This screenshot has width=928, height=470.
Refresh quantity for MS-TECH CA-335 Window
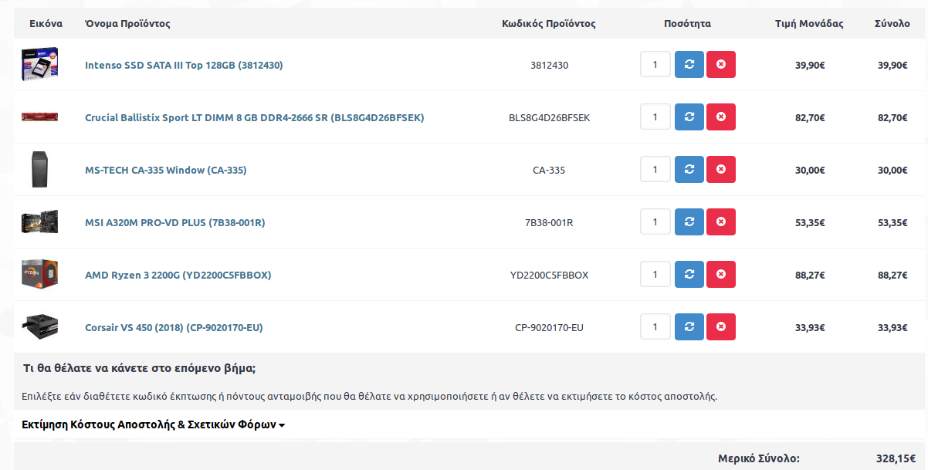(x=689, y=170)
